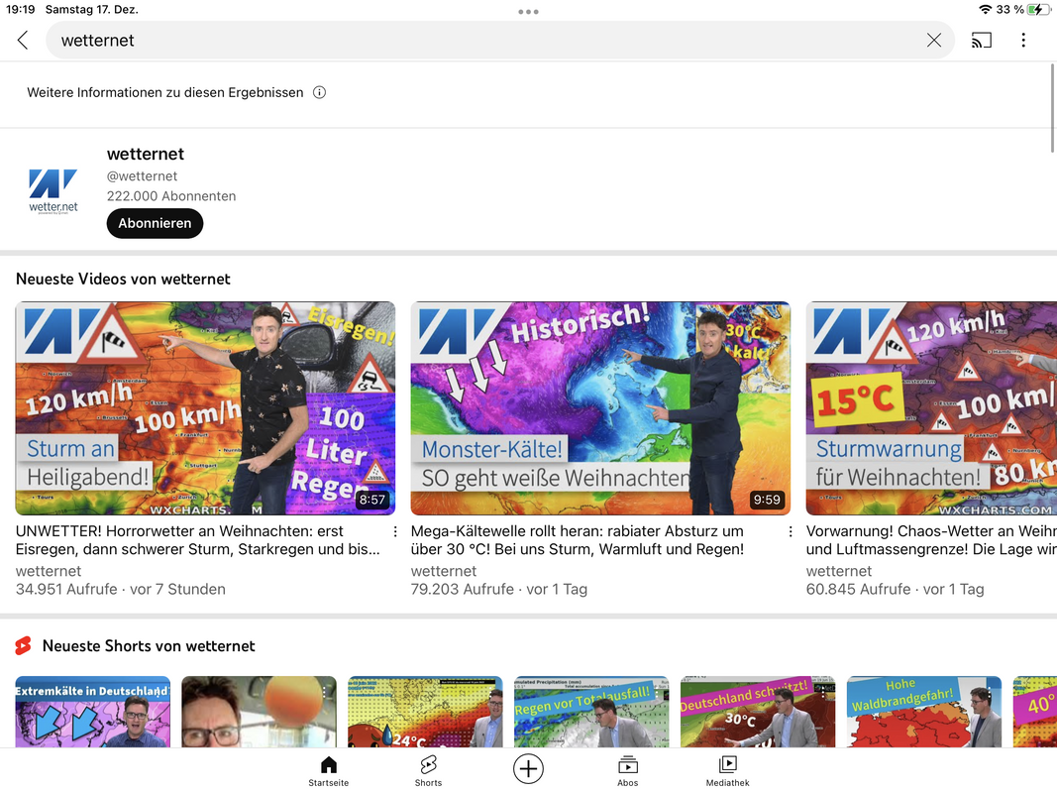Tap the back arrow
1057x793 pixels.
click(23, 41)
